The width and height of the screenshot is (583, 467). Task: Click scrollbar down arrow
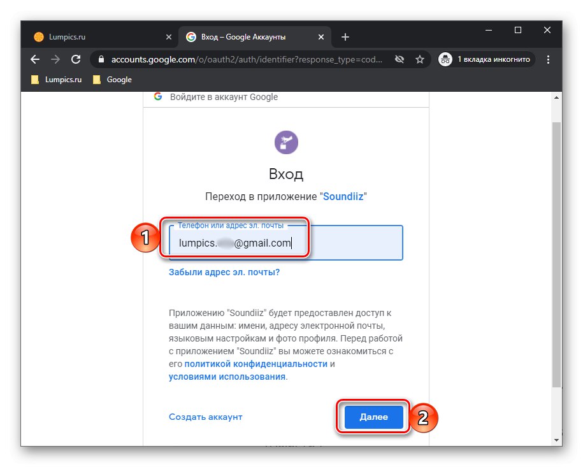pyautogui.click(x=556, y=440)
